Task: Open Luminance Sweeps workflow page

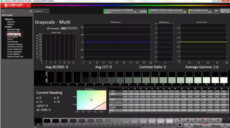Action: [15, 47]
